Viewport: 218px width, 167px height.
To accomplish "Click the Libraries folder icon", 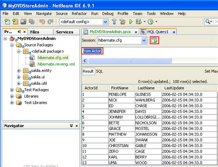I will point(19,96).
